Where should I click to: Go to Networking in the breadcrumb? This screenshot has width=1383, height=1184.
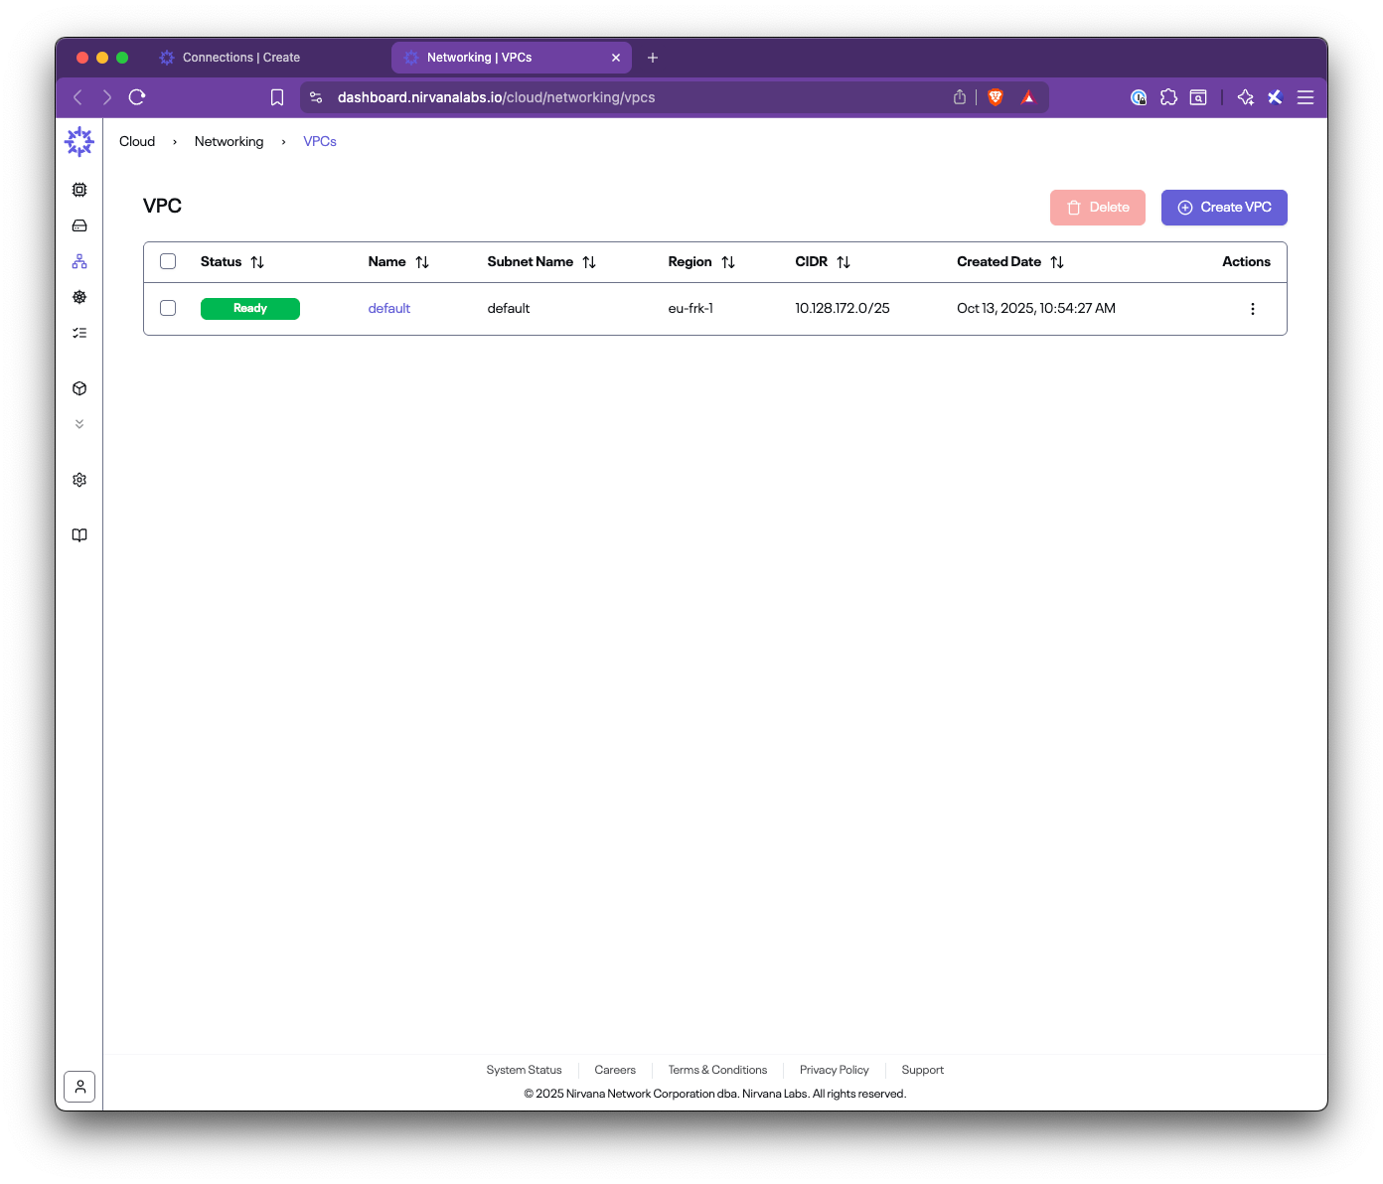tap(229, 142)
